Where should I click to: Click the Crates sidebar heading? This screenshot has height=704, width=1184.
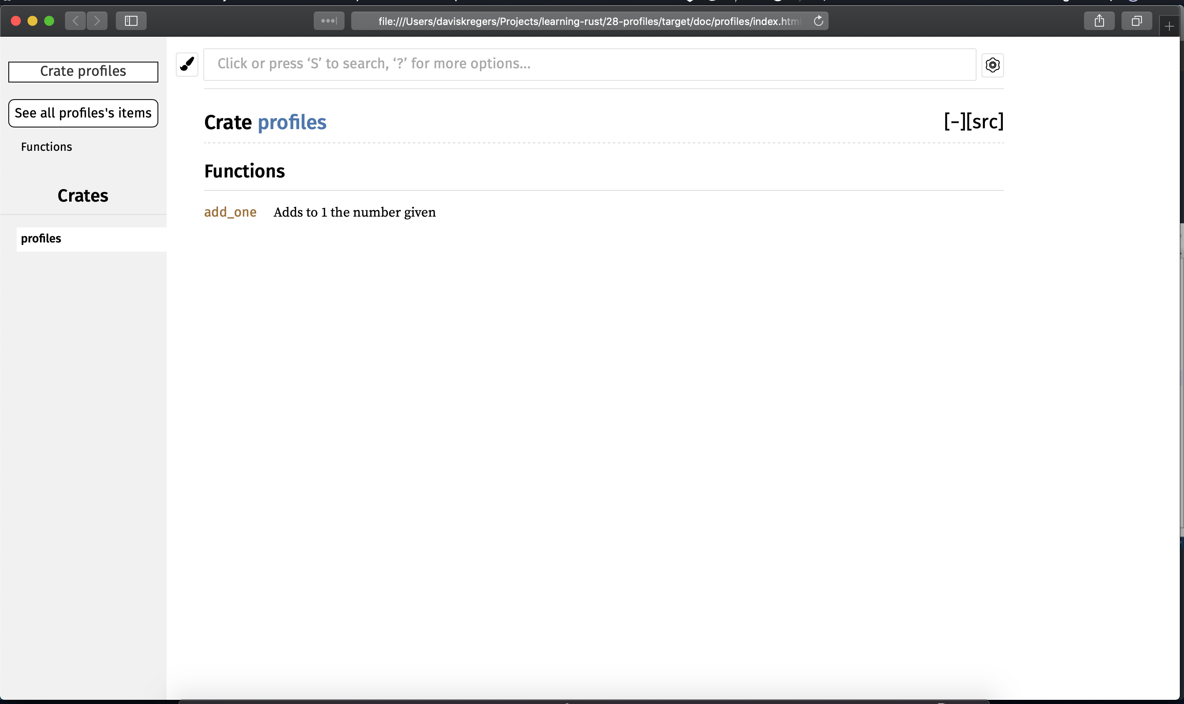[82, 195]
